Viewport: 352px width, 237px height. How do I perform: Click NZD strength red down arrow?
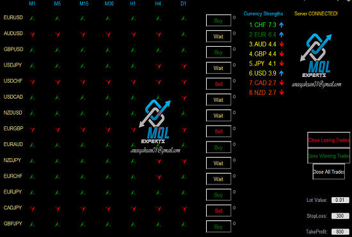[282, 92]
